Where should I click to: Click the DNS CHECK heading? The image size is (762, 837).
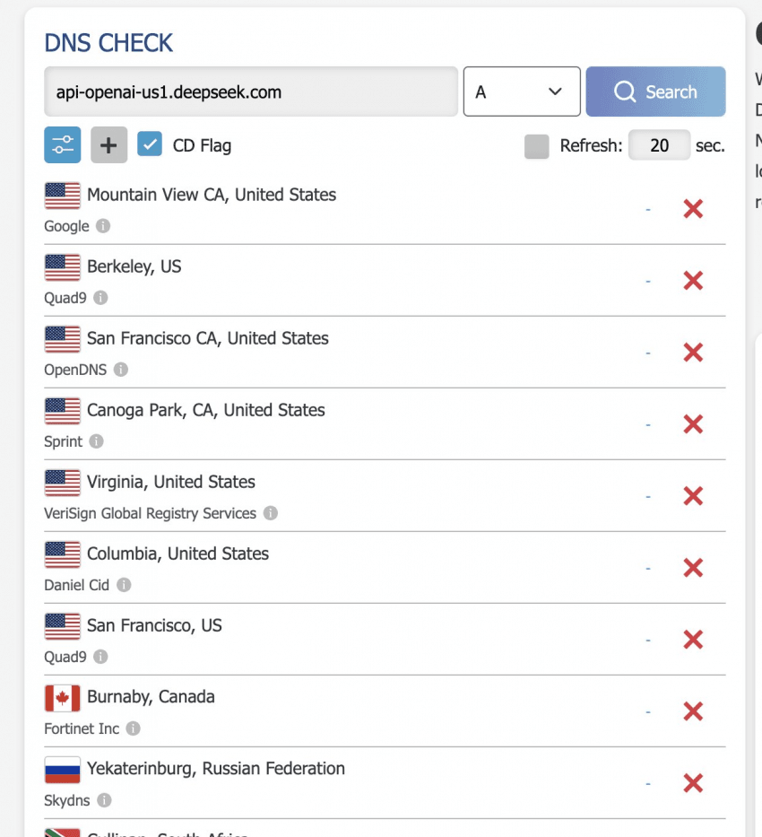tap(108, 43)
